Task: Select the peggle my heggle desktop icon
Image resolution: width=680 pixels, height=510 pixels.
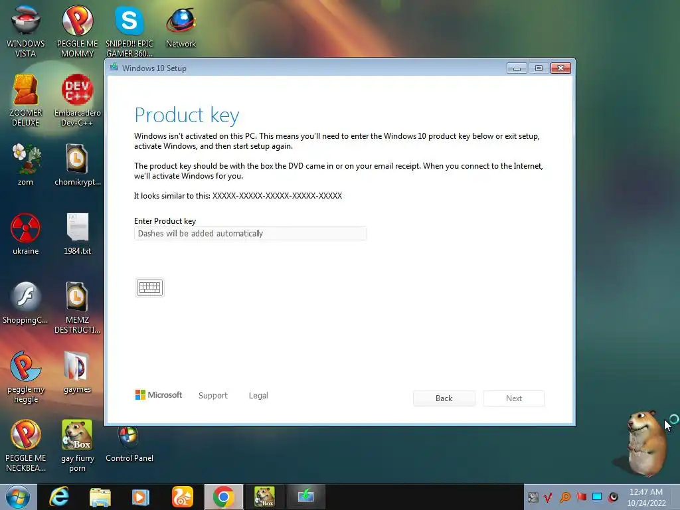Action: coord(26,377)
